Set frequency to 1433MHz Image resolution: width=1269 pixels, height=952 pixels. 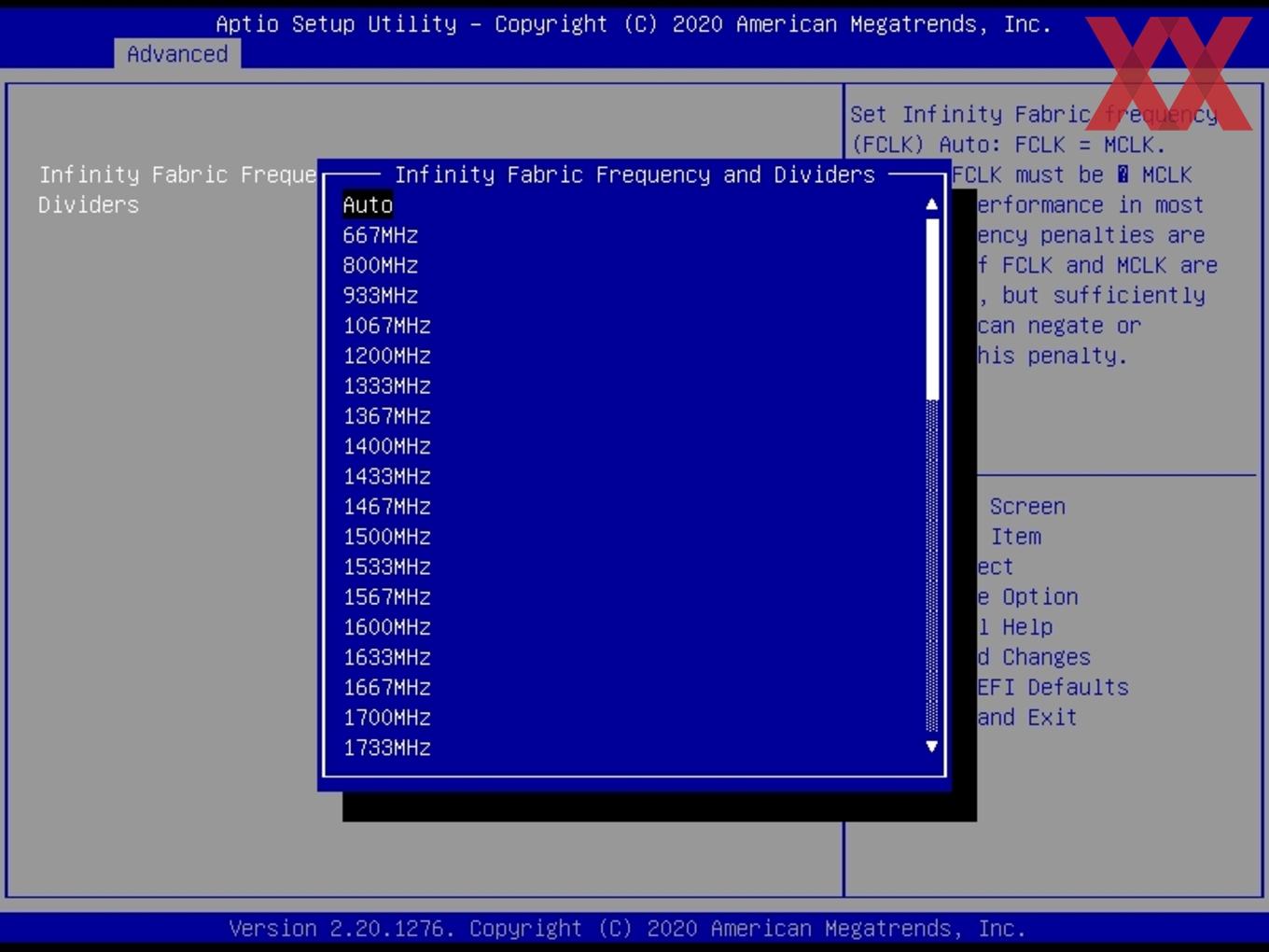386,476
